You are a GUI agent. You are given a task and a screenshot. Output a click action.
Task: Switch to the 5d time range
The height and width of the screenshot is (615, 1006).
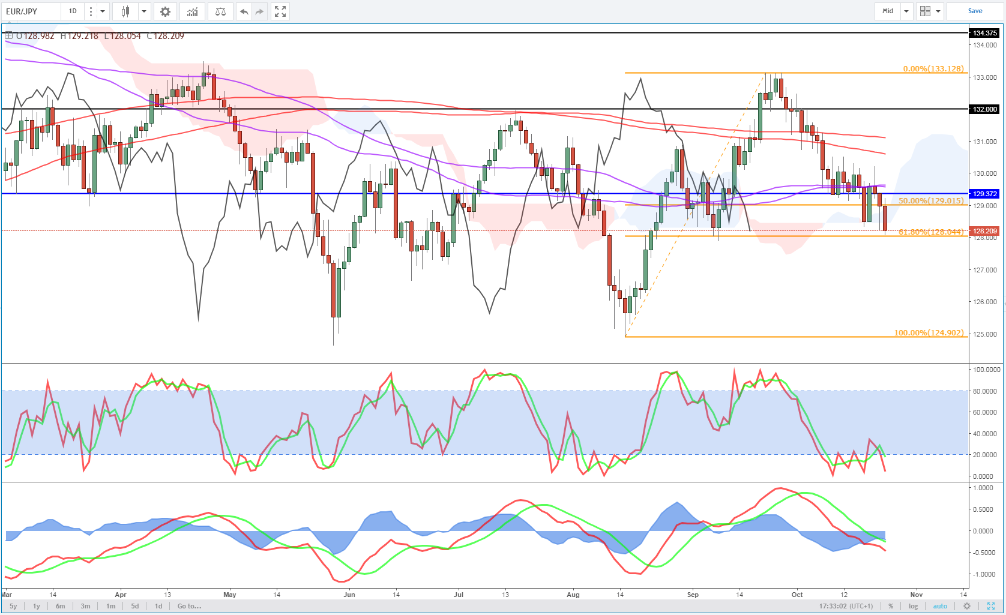(x=135, y=606)
